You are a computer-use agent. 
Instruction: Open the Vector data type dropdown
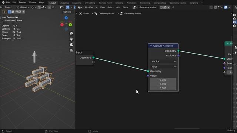(x=164, y=61)
